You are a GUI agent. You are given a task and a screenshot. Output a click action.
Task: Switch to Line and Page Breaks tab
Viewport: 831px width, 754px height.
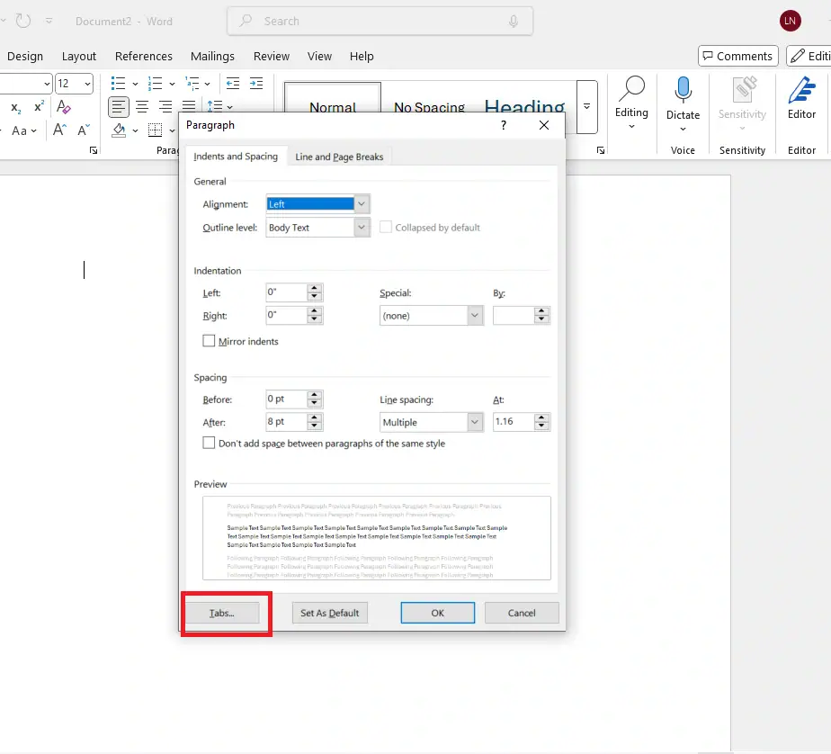coord(339,157)
